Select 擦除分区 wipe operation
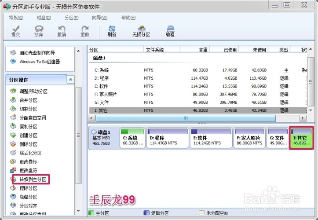The height and width of the screenshot is (220, 318). click(x=24, y=188)
